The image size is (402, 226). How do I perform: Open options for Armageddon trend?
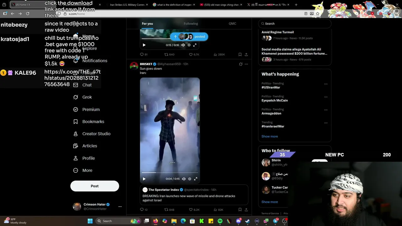[x=326, y=110]
